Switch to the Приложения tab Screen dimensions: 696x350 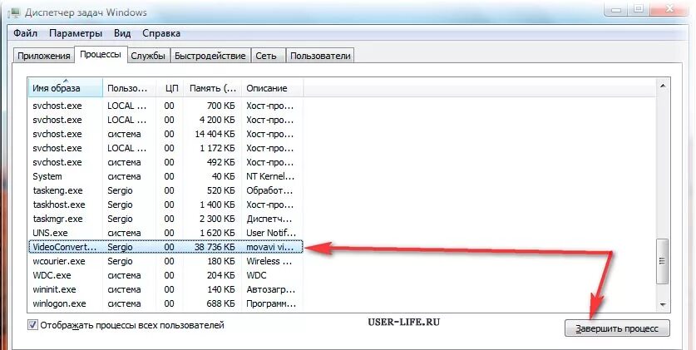[x=43, y=56]
